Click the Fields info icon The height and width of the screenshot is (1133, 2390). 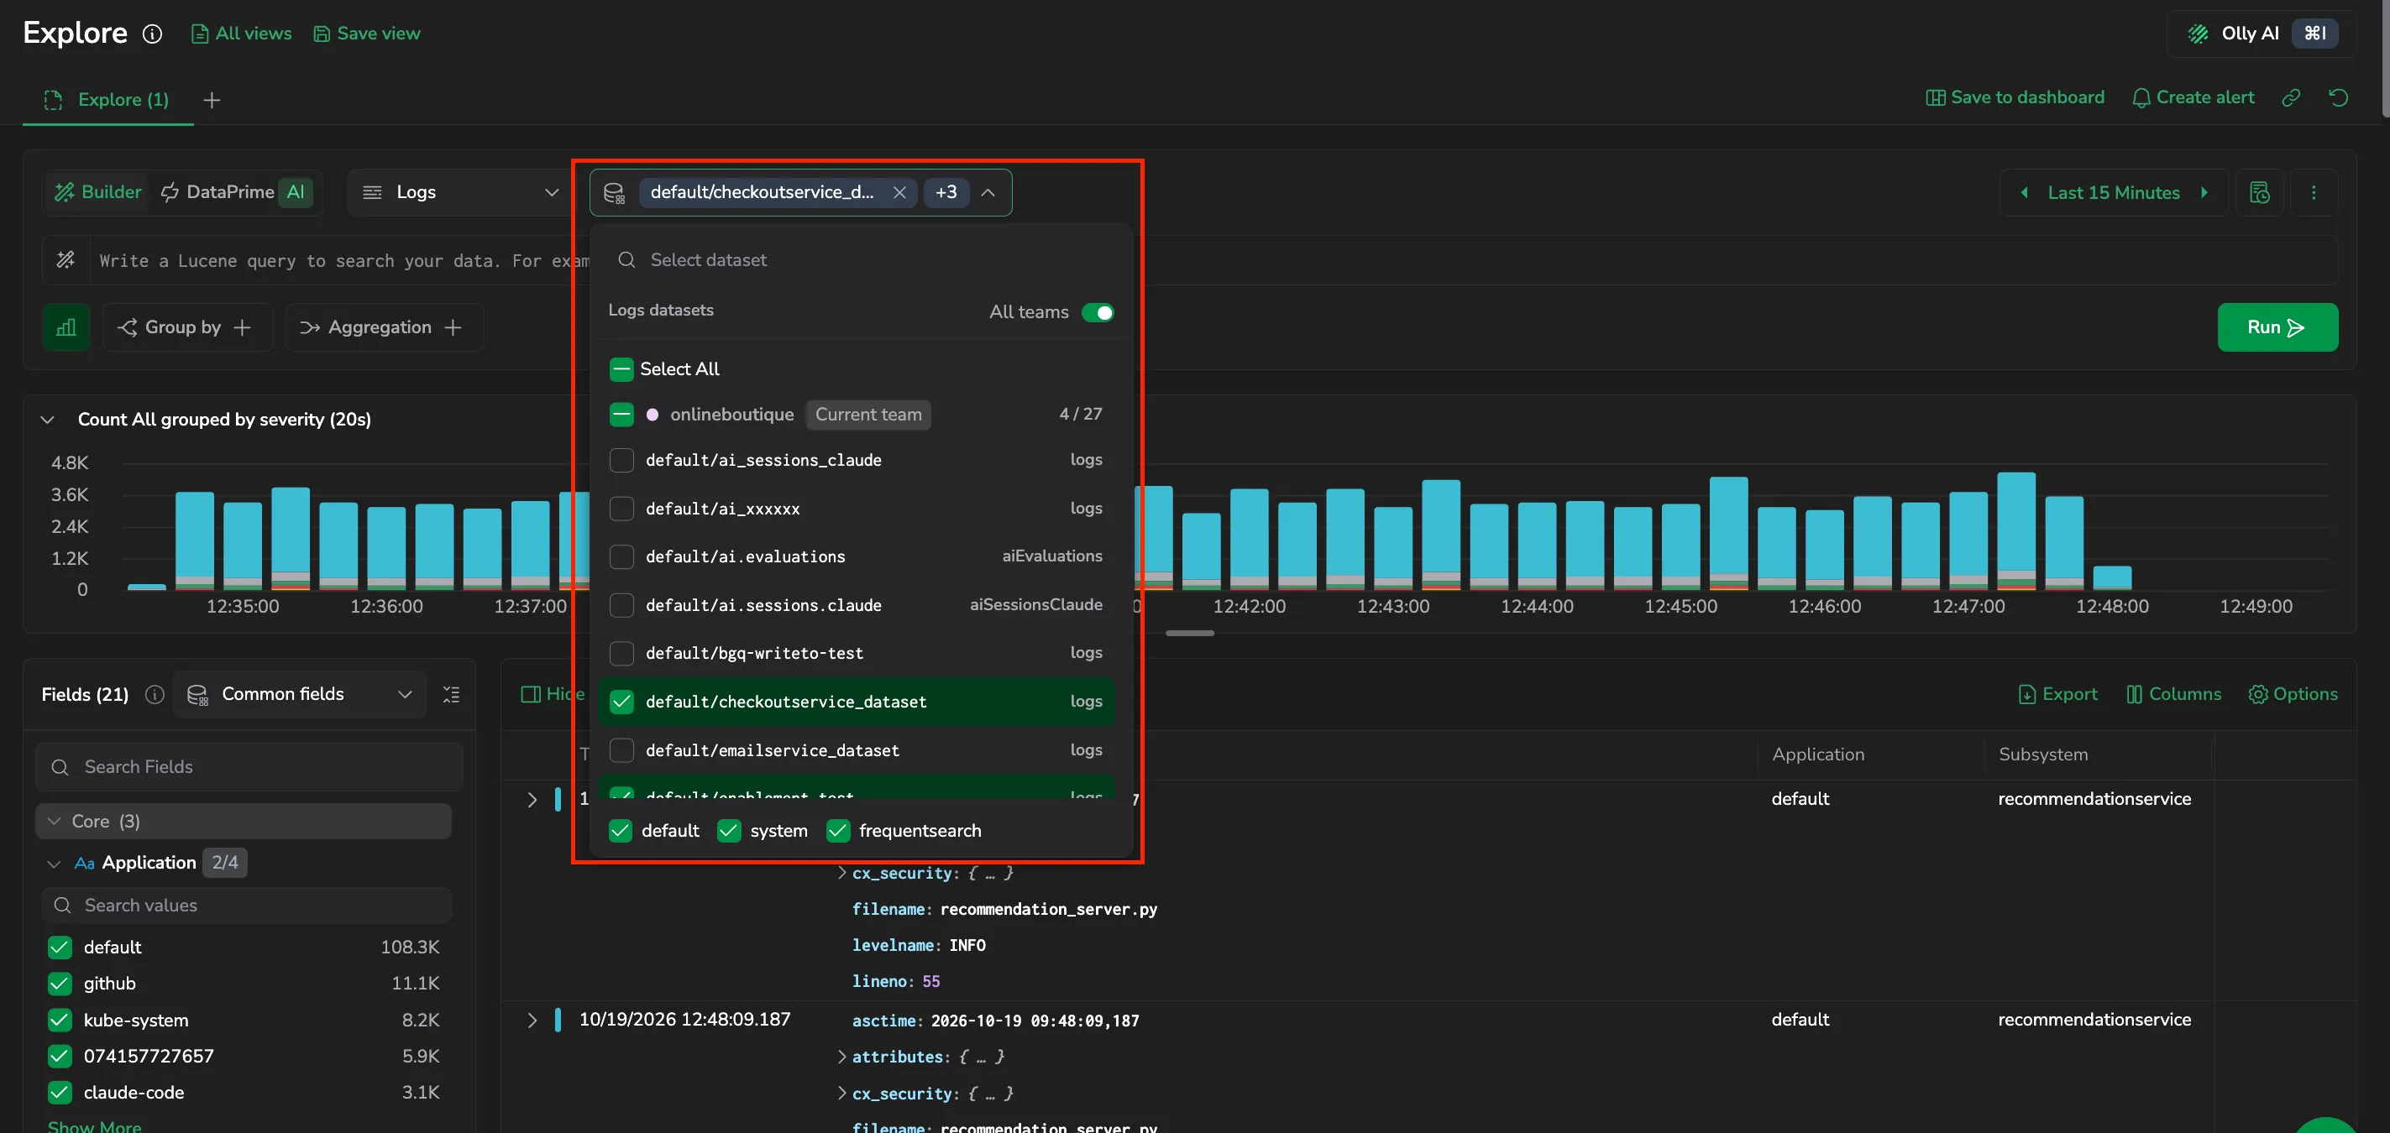[x=155, y=694]
